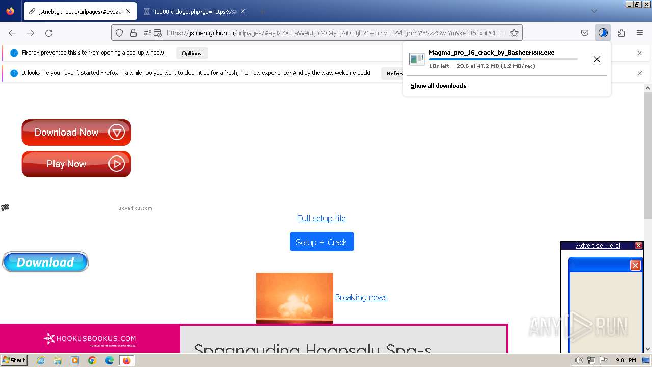
Task: Open the Windows Start menu
Action: (x=14, y=360)
